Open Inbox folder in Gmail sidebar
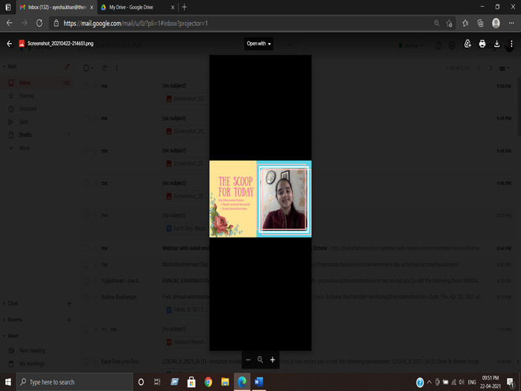Screen dimensions: 521x391 coord(36,83)
